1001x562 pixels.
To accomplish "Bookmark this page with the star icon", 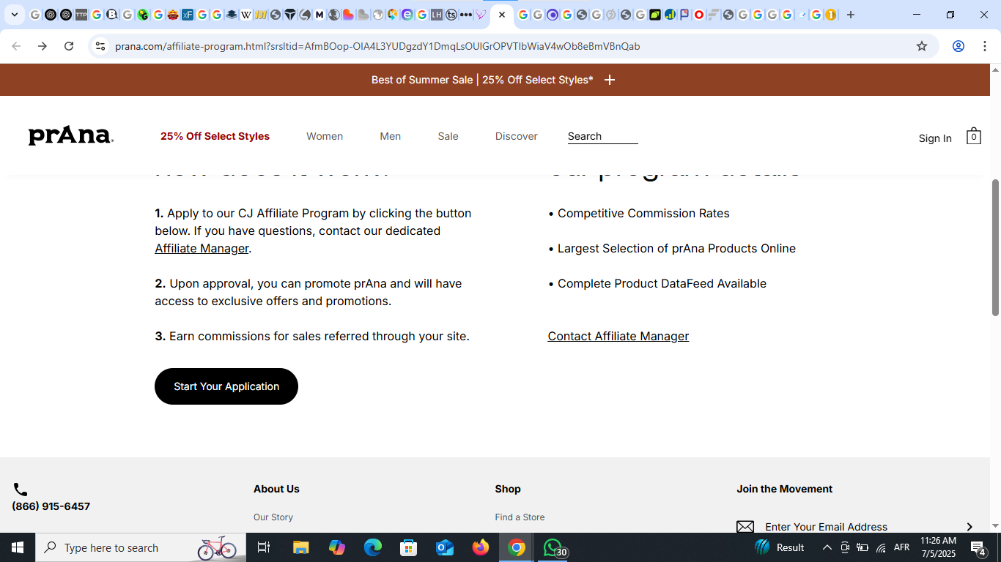I will tap(922, 46).
